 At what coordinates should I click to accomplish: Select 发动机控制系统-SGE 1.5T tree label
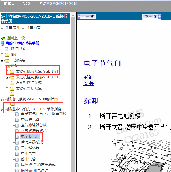[x=37, y=77]
